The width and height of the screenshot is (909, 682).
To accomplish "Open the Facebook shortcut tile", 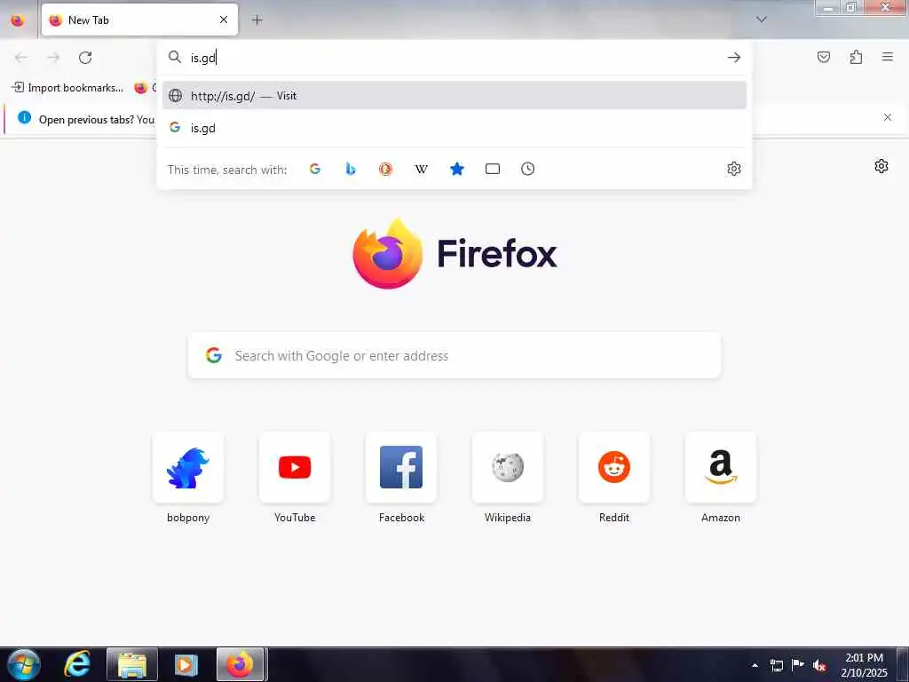I will 401,467.
